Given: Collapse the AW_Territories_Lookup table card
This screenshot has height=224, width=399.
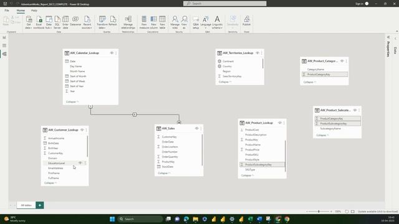Looking at the screenshot, I should click(x=225, y=82).
